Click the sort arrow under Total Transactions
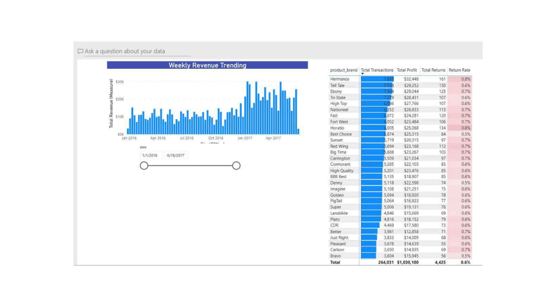 tap(363, 74)
